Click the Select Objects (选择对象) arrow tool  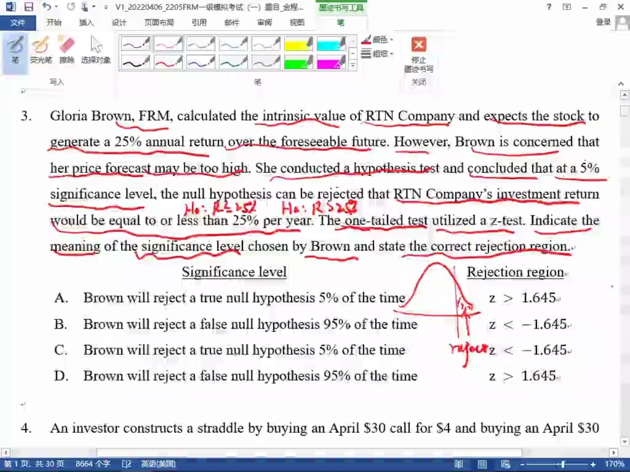tap(96, 50)
